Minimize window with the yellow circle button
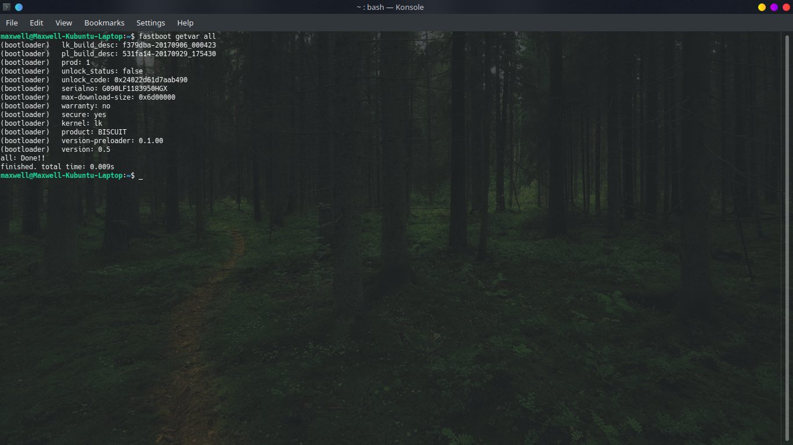This screenshot has width=793, height=445. (x=762, y=7)
